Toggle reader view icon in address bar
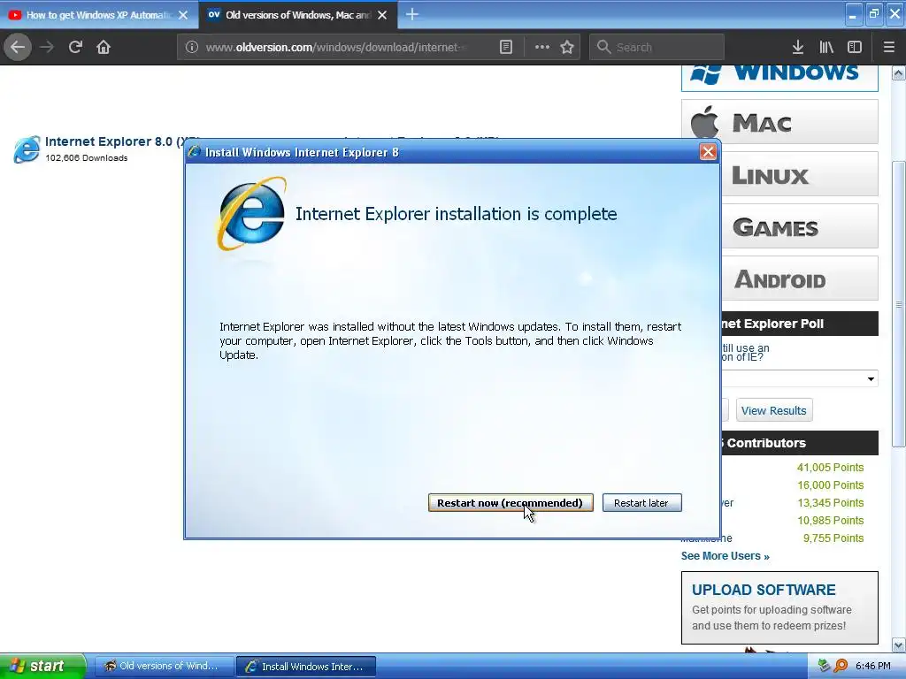The image size is (906, 679). point(505,47)
